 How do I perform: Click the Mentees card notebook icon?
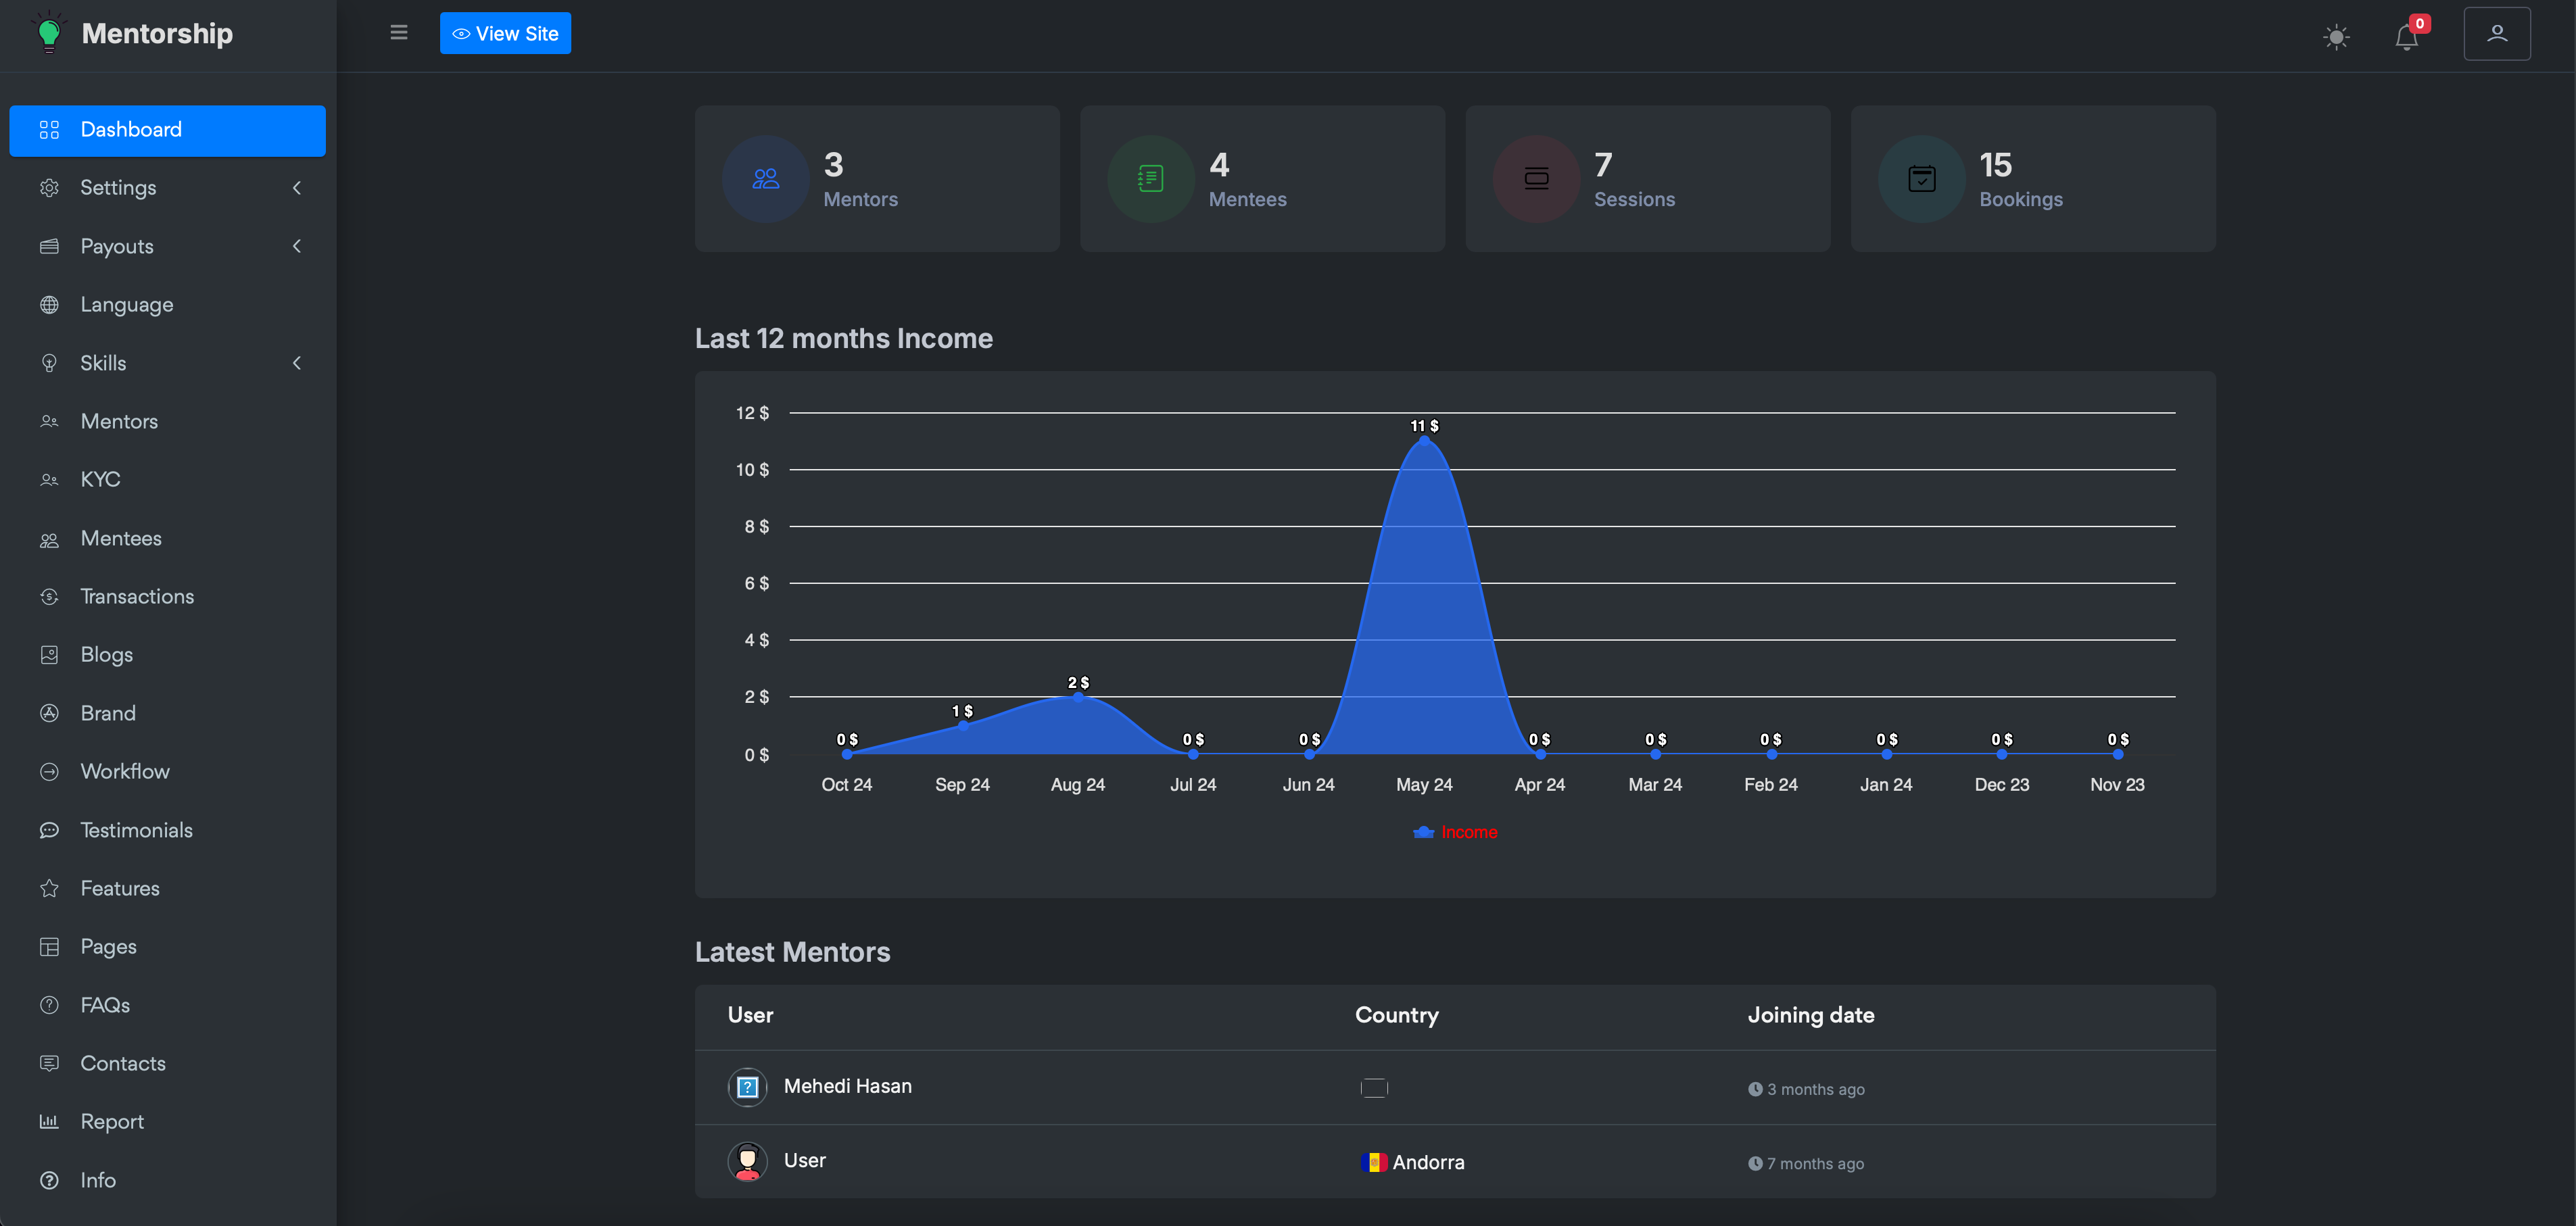click(1150, 179)
